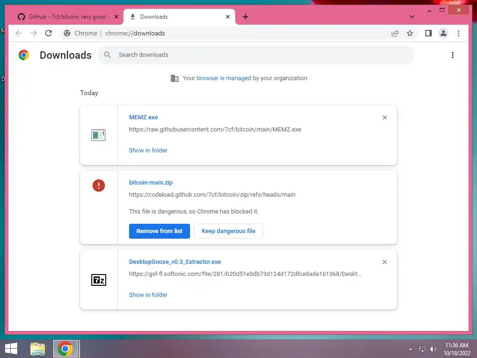The image size is (477, 358).
Task: Go back with the back arrow
Action: (x=19, y=33)
